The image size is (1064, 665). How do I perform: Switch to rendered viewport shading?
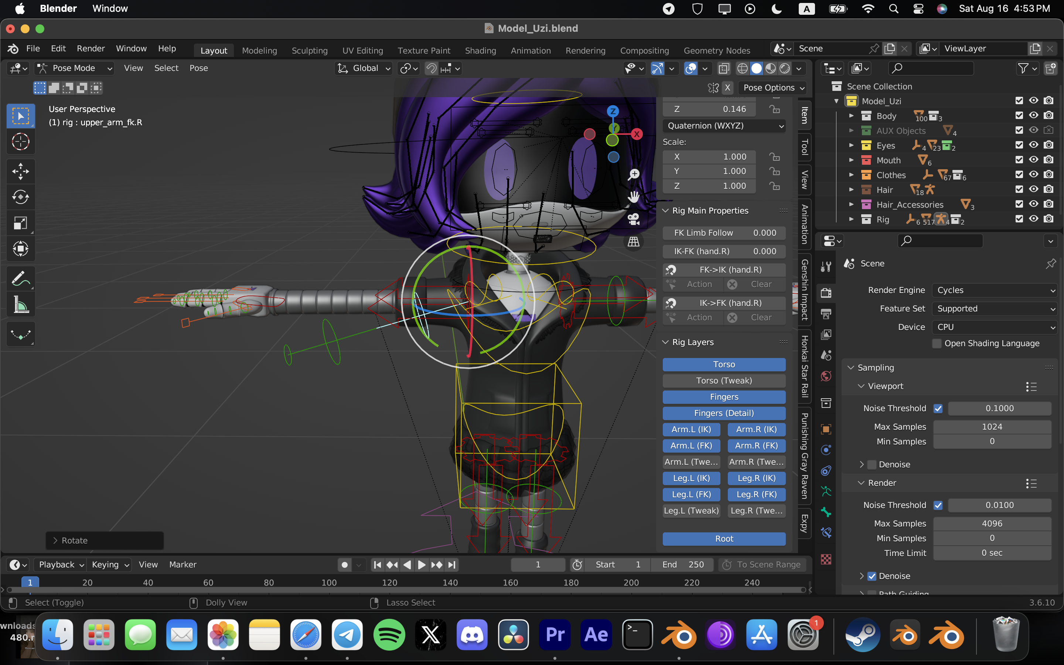coord(785,68)
